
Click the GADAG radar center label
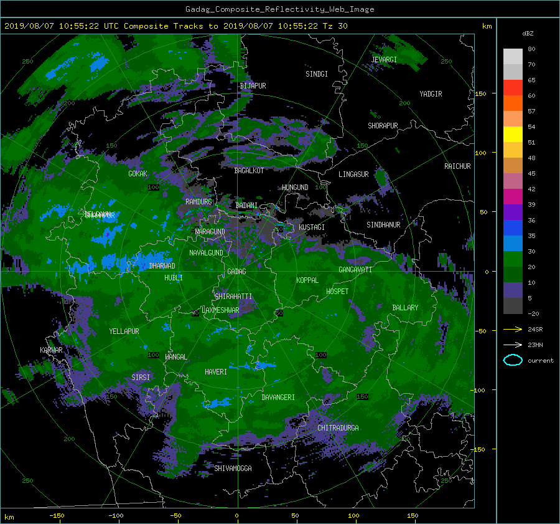[236, 272]
